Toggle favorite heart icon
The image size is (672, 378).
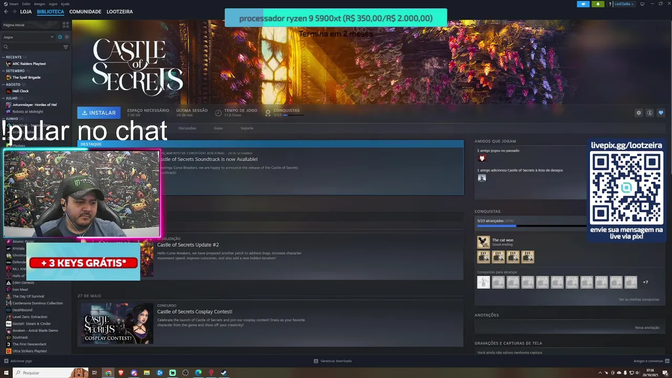click(x=660, y=112)
